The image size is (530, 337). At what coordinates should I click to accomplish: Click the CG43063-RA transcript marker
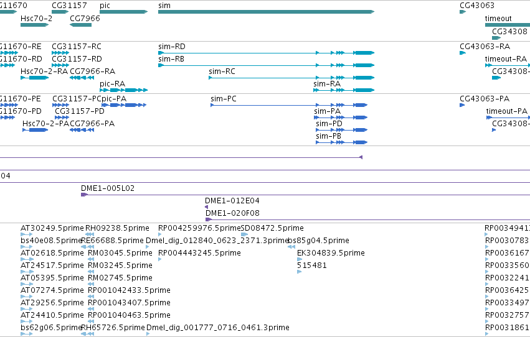click(463, 53)
